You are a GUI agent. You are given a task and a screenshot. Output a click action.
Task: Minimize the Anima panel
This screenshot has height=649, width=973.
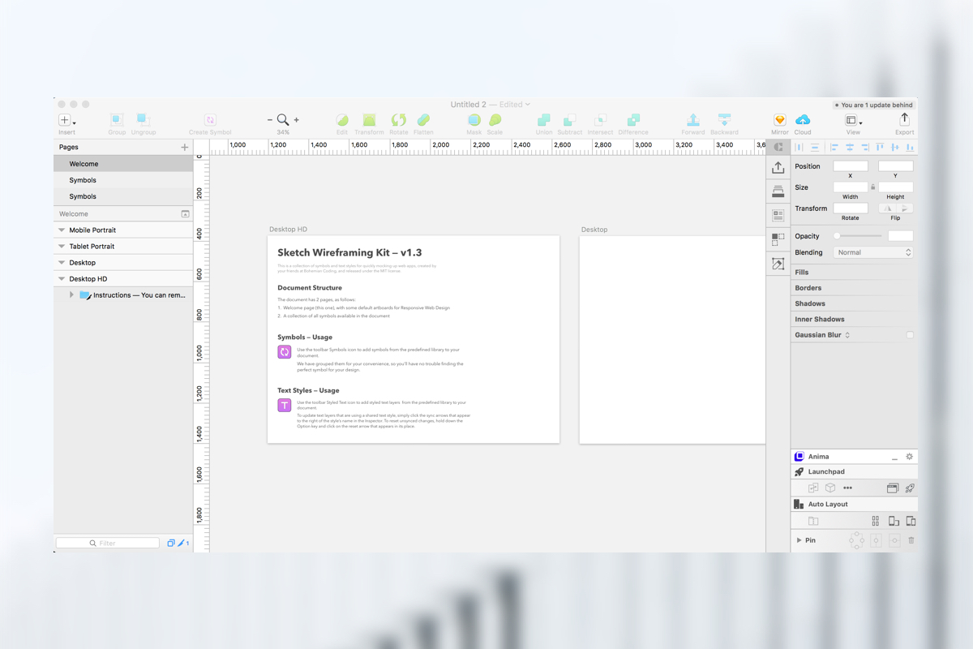(894, 458)
